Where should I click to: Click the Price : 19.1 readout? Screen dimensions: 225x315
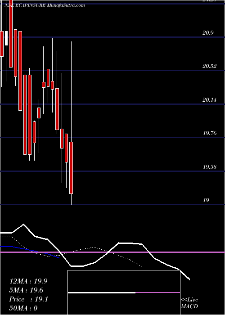click(28, 299)
